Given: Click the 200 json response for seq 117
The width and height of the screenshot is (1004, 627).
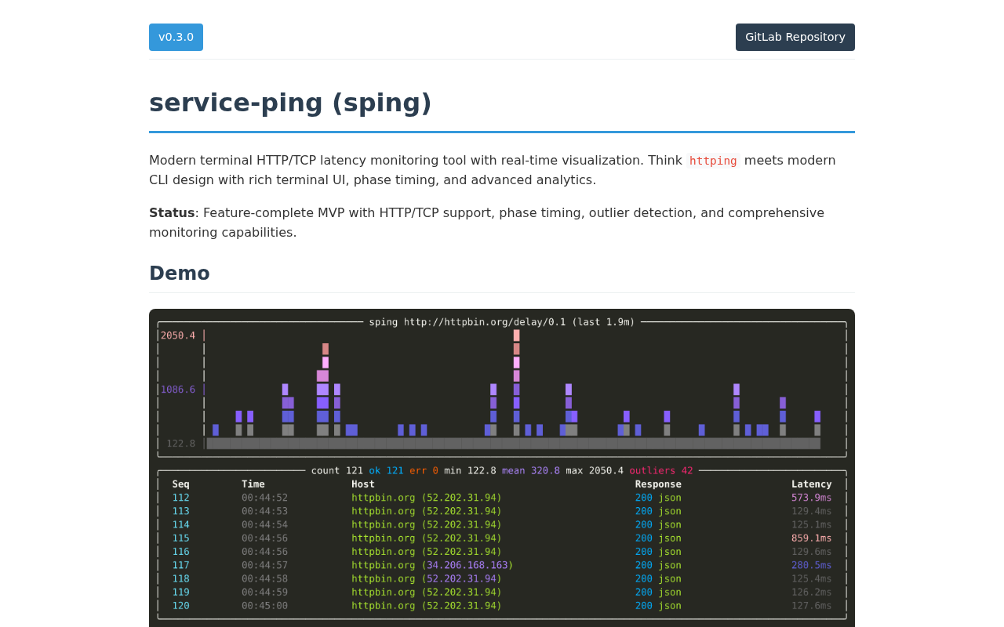Looking at the screenshot, I should (x=657, y=564).
